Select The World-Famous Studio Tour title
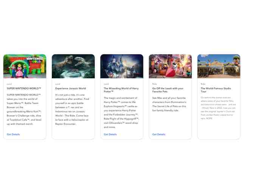 (216, 90)
